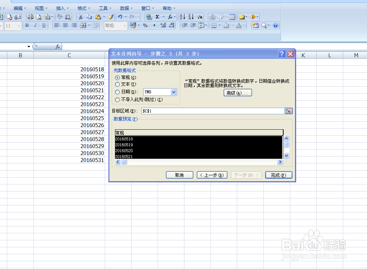Open Print Preview from the toolbar
This screenshot has height=269, width=367.
[x=39, y=17]
